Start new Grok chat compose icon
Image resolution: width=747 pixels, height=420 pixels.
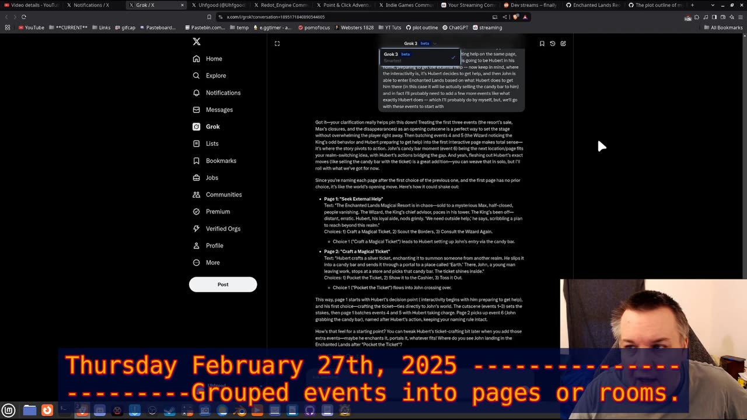pos(563,43)
